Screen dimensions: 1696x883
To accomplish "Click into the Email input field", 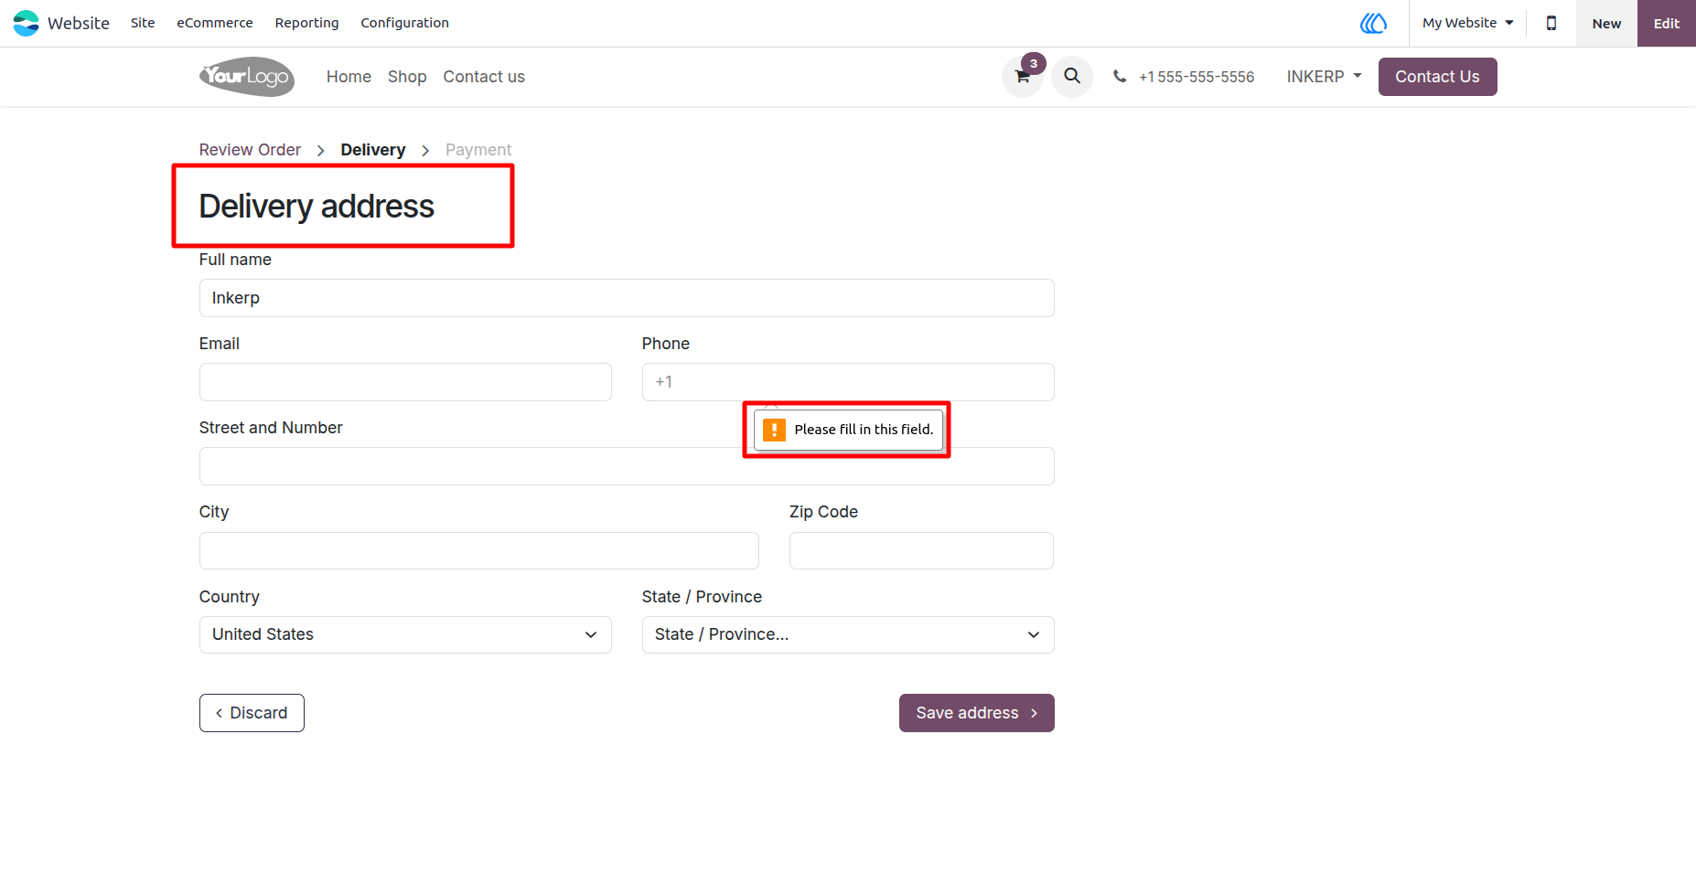I will click(x=405, y=382).
